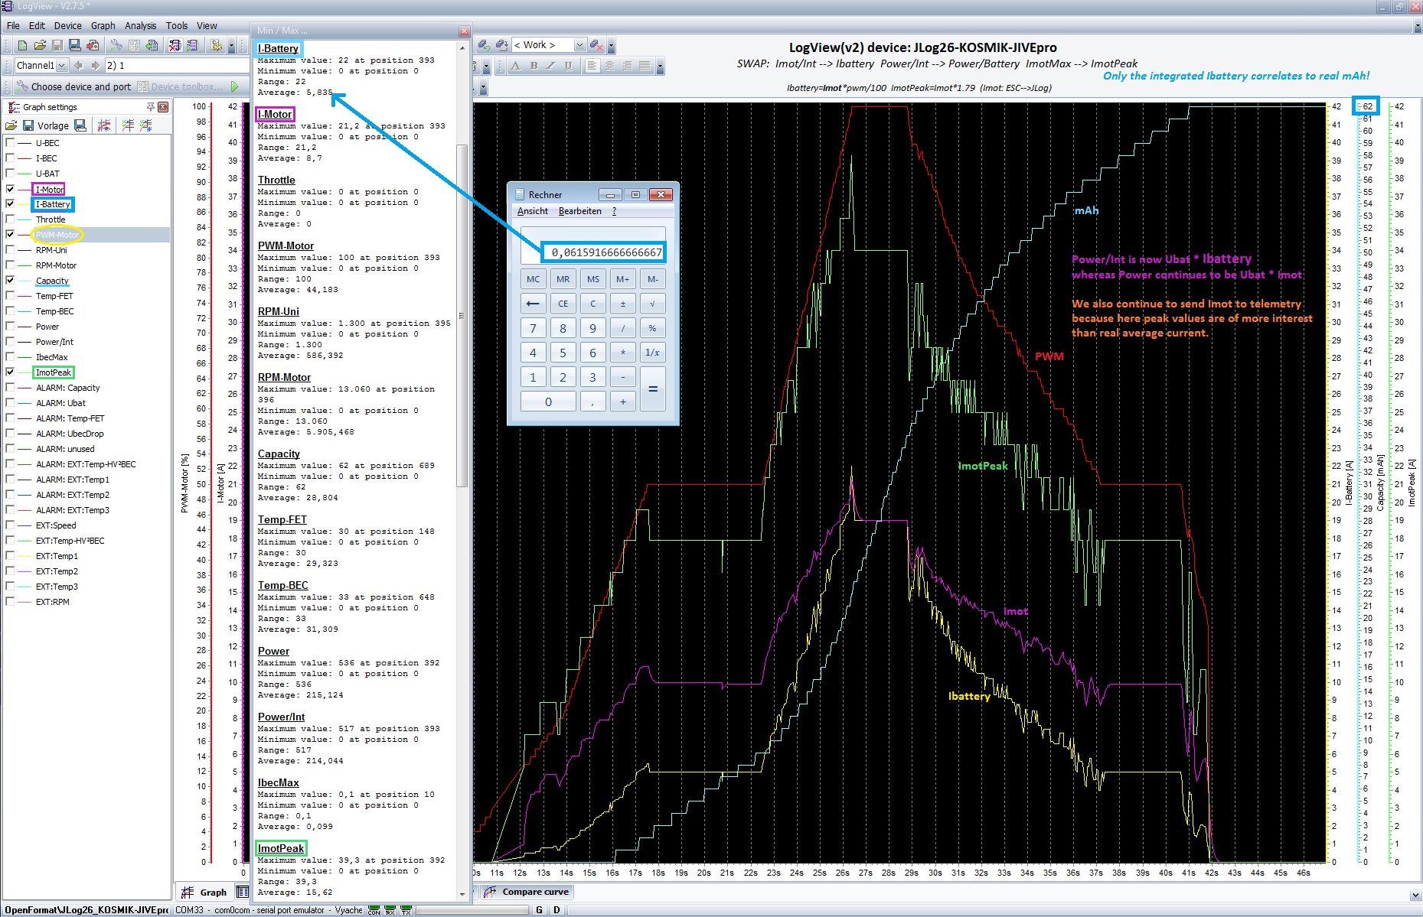1423x917 pixels.
Task: Close the Graph settings panel
Action: pyautogui.click(x=162, y=107)
